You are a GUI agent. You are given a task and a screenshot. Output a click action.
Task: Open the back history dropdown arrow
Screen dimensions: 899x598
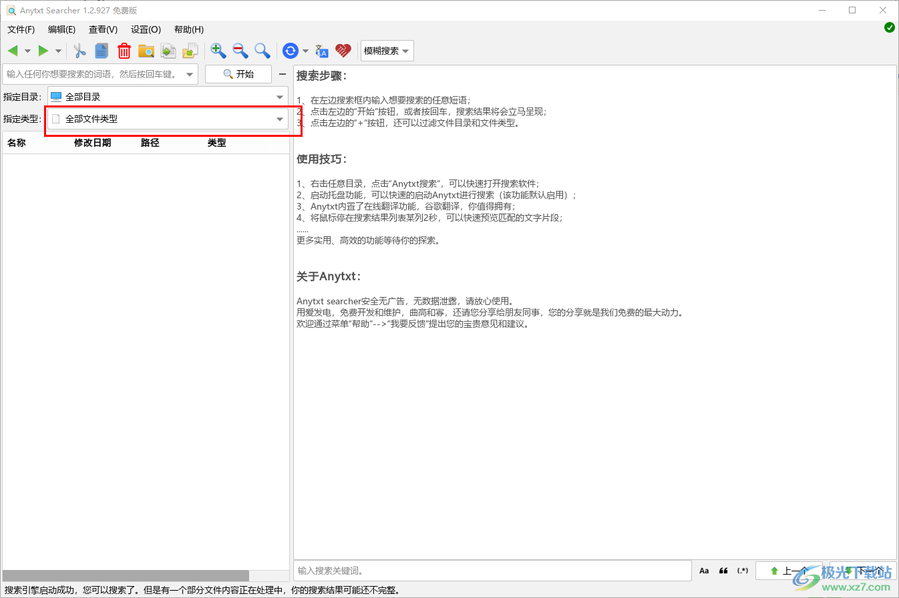pos(27,51)
